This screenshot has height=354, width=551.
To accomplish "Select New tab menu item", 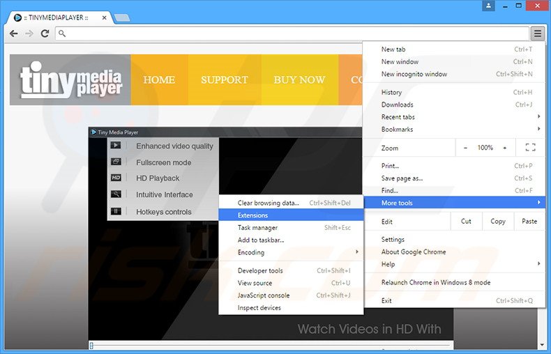I will [454, 49].
